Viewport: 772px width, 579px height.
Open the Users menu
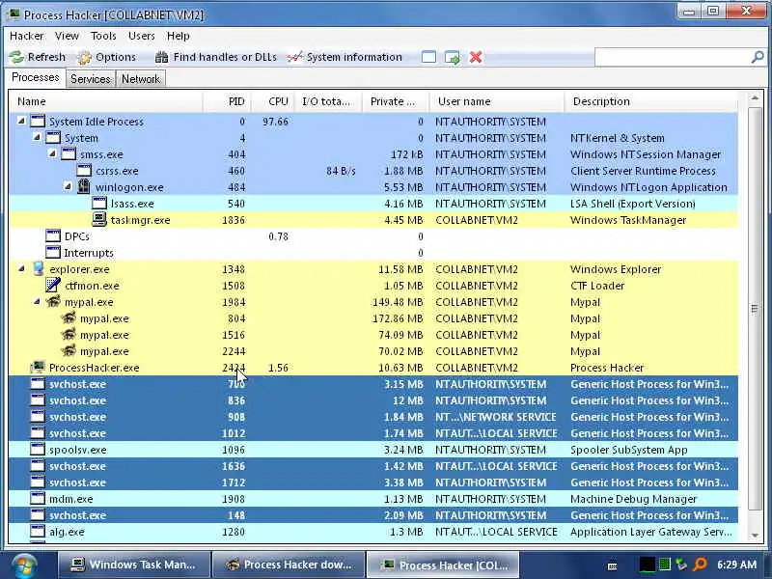pyautogui.click(x=141, y=36)
